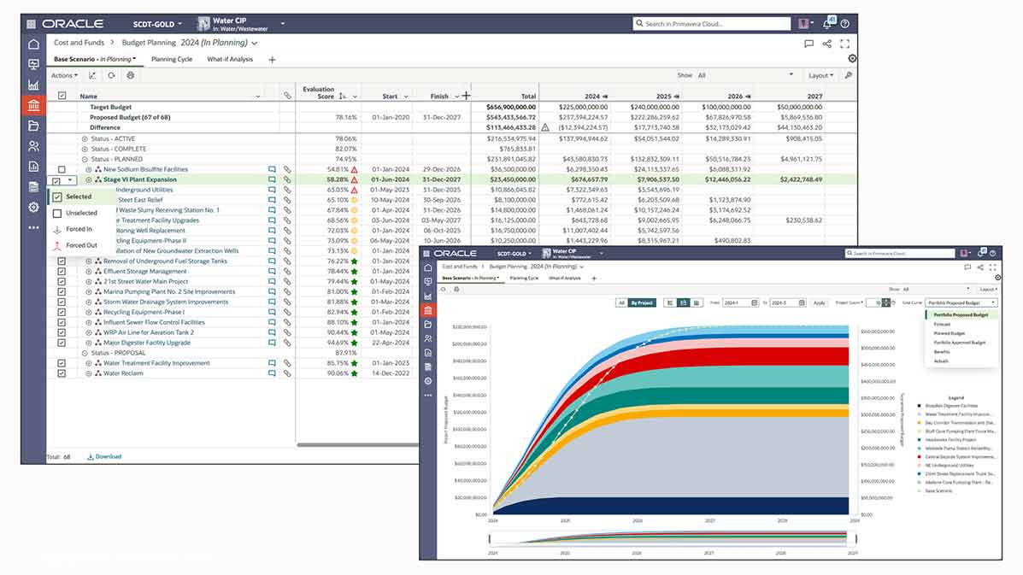This screenshot has height=575, width=1023.
Task: Open the Actions dropdown
Action: coord(64,75)
